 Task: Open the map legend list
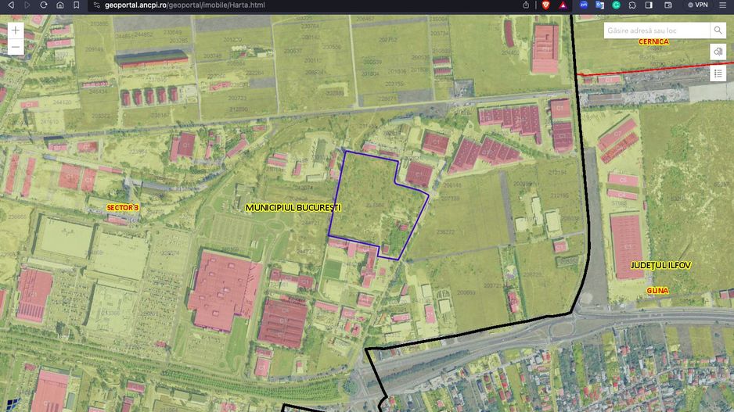pyautogui.click(x=718, y=73)
